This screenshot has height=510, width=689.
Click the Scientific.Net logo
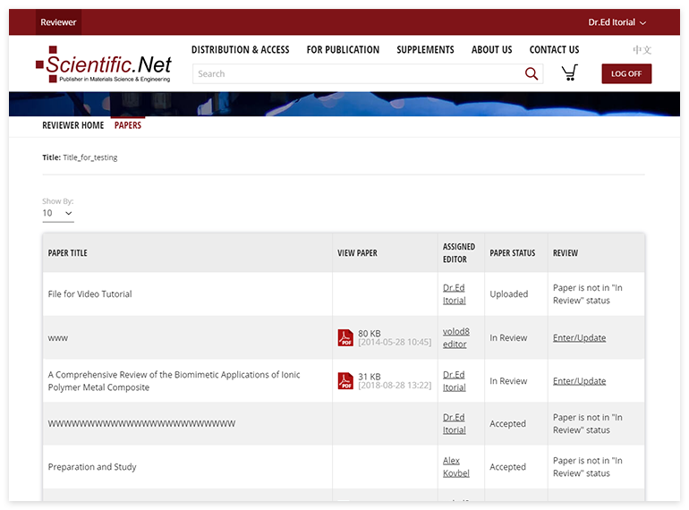103,65
